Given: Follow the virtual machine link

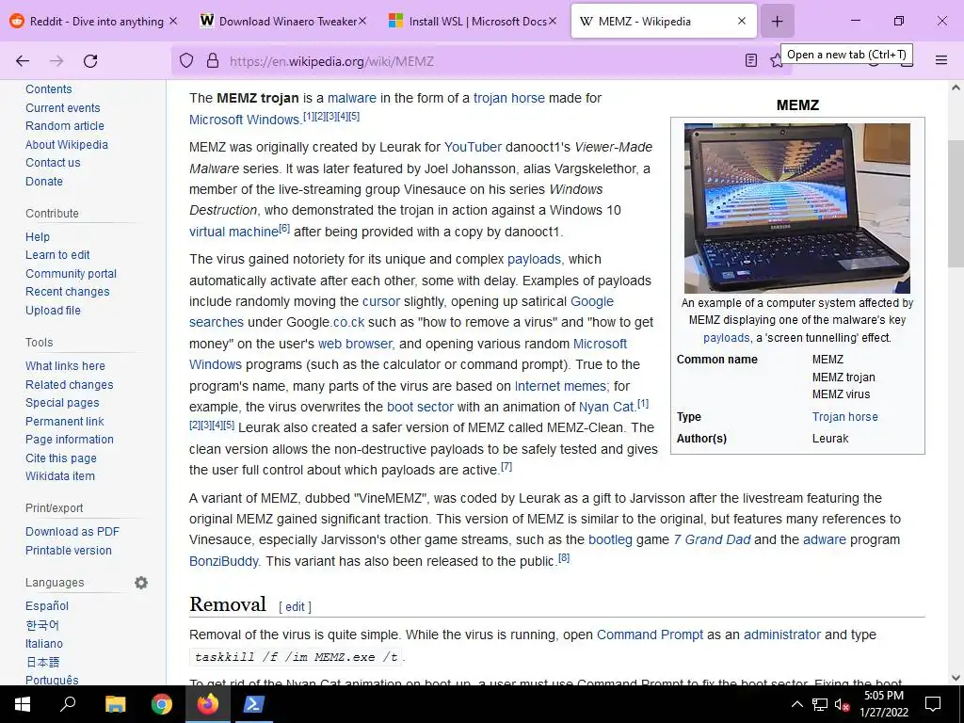Looking at the screenshot, I should 233,232.
